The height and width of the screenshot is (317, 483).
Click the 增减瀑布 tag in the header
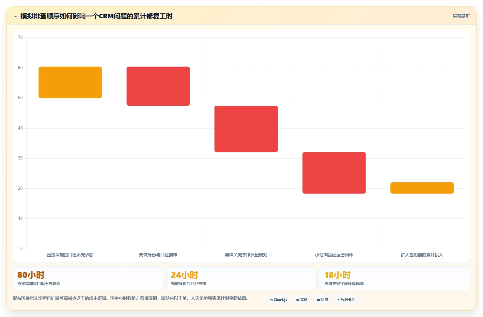tap(461, 16)
